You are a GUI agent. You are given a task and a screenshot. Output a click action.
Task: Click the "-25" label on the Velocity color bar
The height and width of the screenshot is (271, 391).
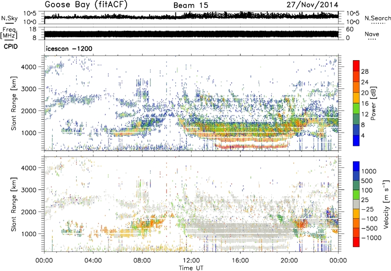(368, 209)
